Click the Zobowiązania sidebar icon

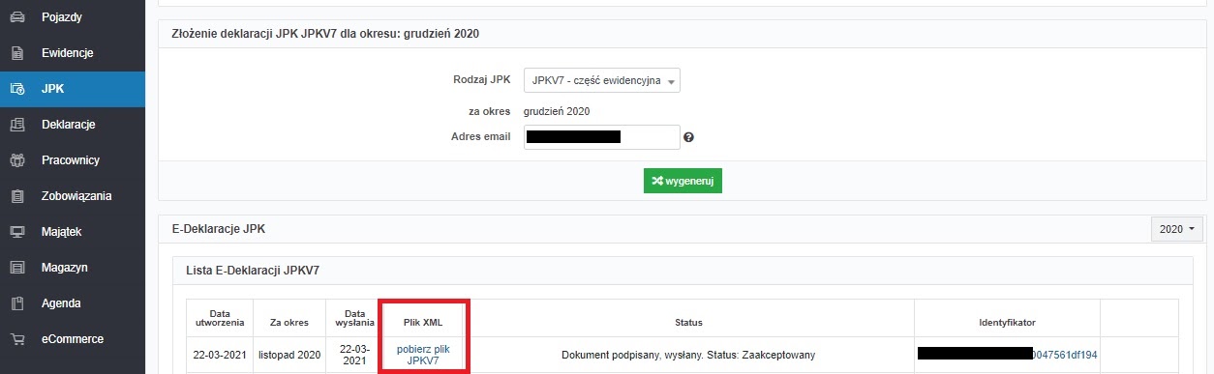[x=17, y=196]
